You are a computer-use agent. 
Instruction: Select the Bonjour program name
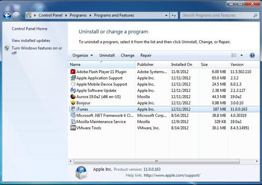click(83, 103)
